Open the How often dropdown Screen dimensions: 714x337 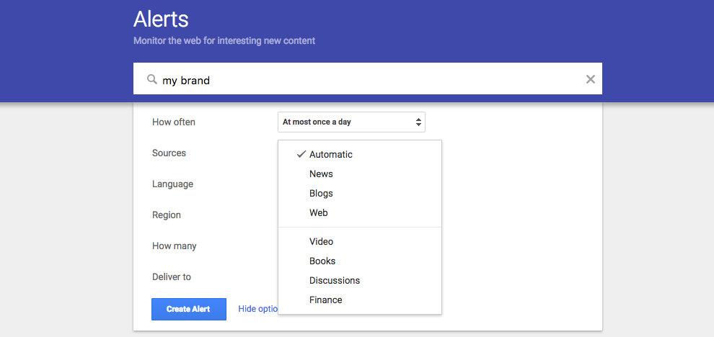pyautogui.click(x=351, y=122)
